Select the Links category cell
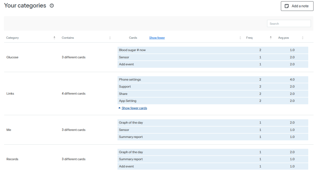This screenshot has height=173, width=315. (10, 94)
